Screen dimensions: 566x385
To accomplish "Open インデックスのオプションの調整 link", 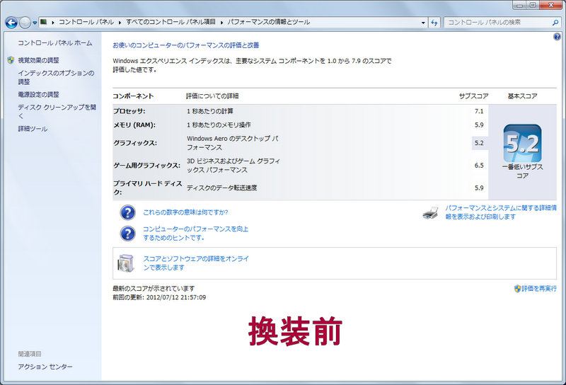I will point(56,77).
